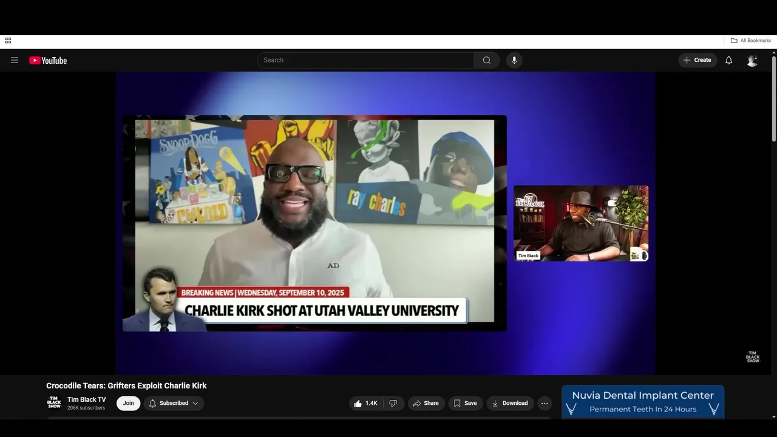
Task: Click the video player to pause
Action: point(385,223)
